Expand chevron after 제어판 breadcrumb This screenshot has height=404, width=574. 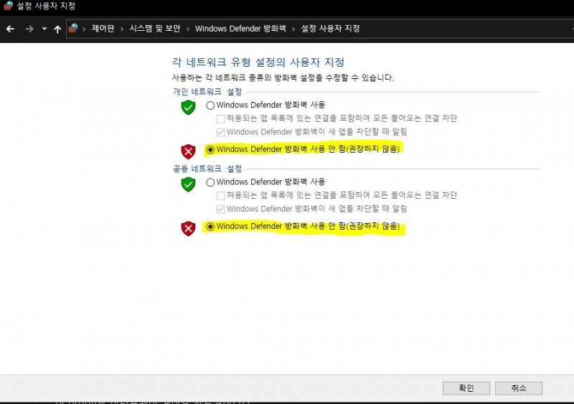click(x=122, y=29)
